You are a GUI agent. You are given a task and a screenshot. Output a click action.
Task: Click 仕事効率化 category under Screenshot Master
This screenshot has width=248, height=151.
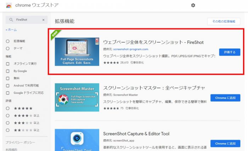pos(132,108)
